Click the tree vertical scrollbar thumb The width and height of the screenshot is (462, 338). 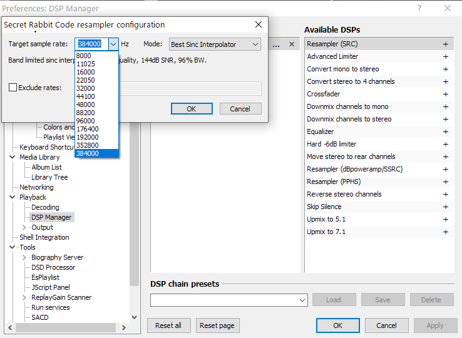(x=135, y=203)
